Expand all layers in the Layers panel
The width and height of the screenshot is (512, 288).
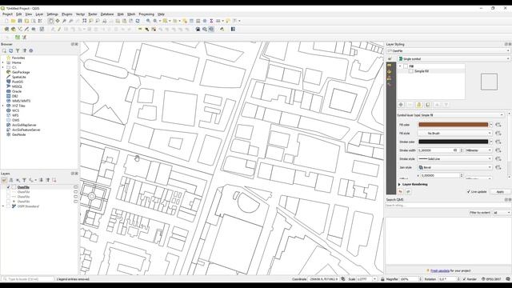click(x=41, y=180)
